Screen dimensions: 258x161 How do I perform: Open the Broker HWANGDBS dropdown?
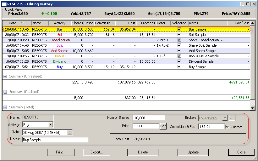click(x=225, y=118)
